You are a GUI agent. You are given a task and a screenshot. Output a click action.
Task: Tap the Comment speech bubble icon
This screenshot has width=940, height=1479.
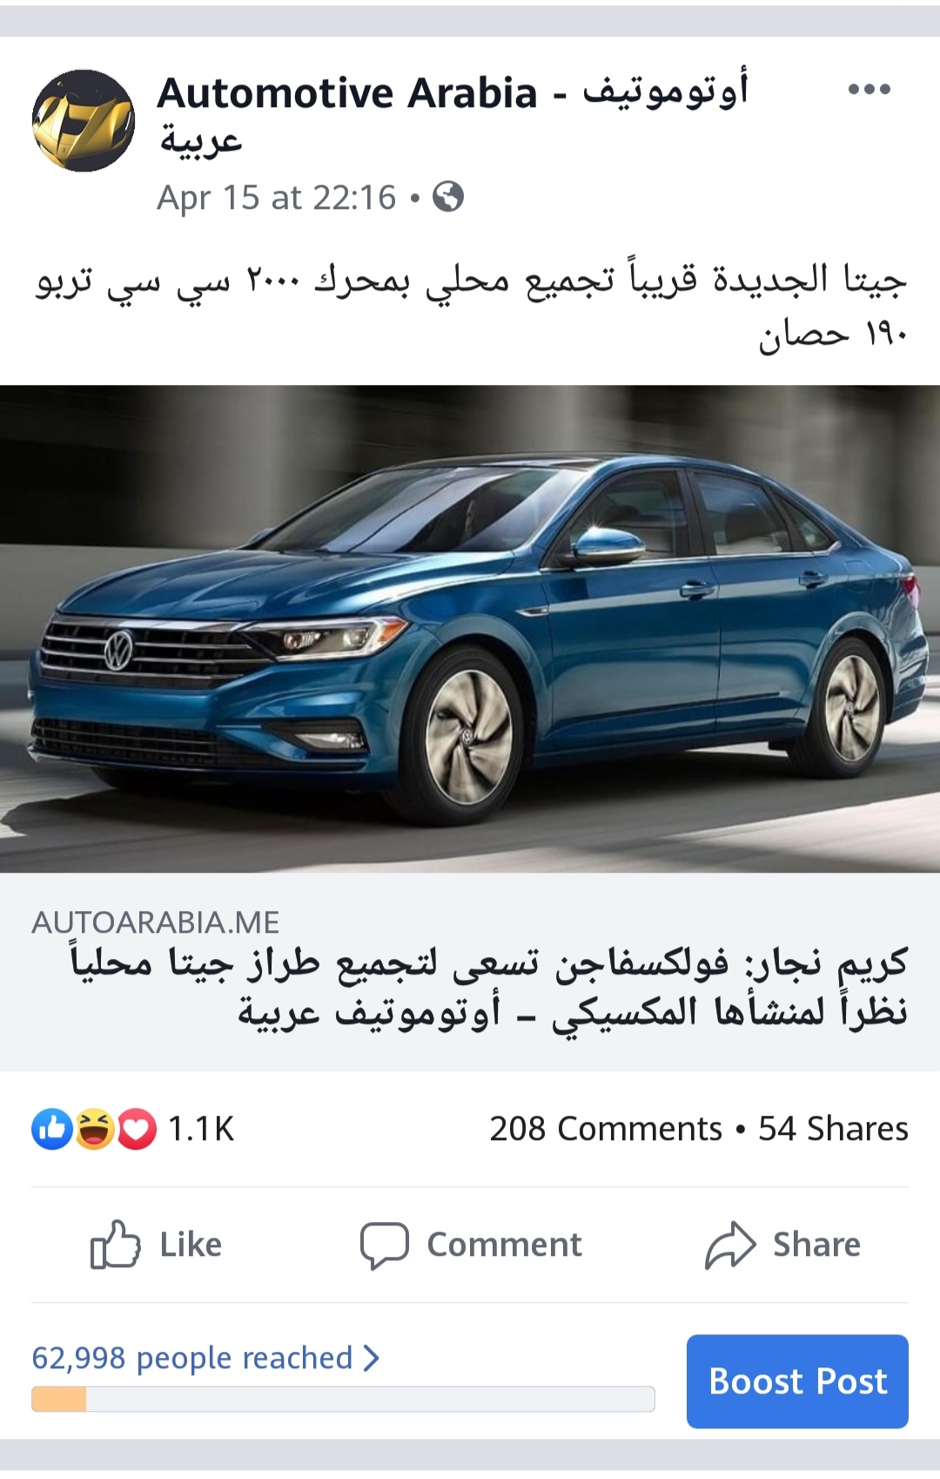[384, 1245]
